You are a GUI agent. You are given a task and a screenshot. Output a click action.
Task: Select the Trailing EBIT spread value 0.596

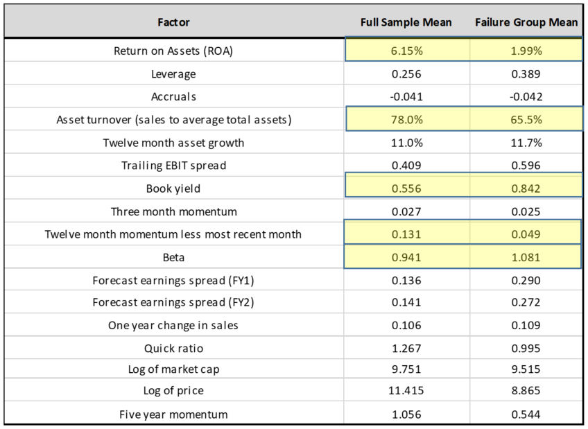[x=526, y=166]
